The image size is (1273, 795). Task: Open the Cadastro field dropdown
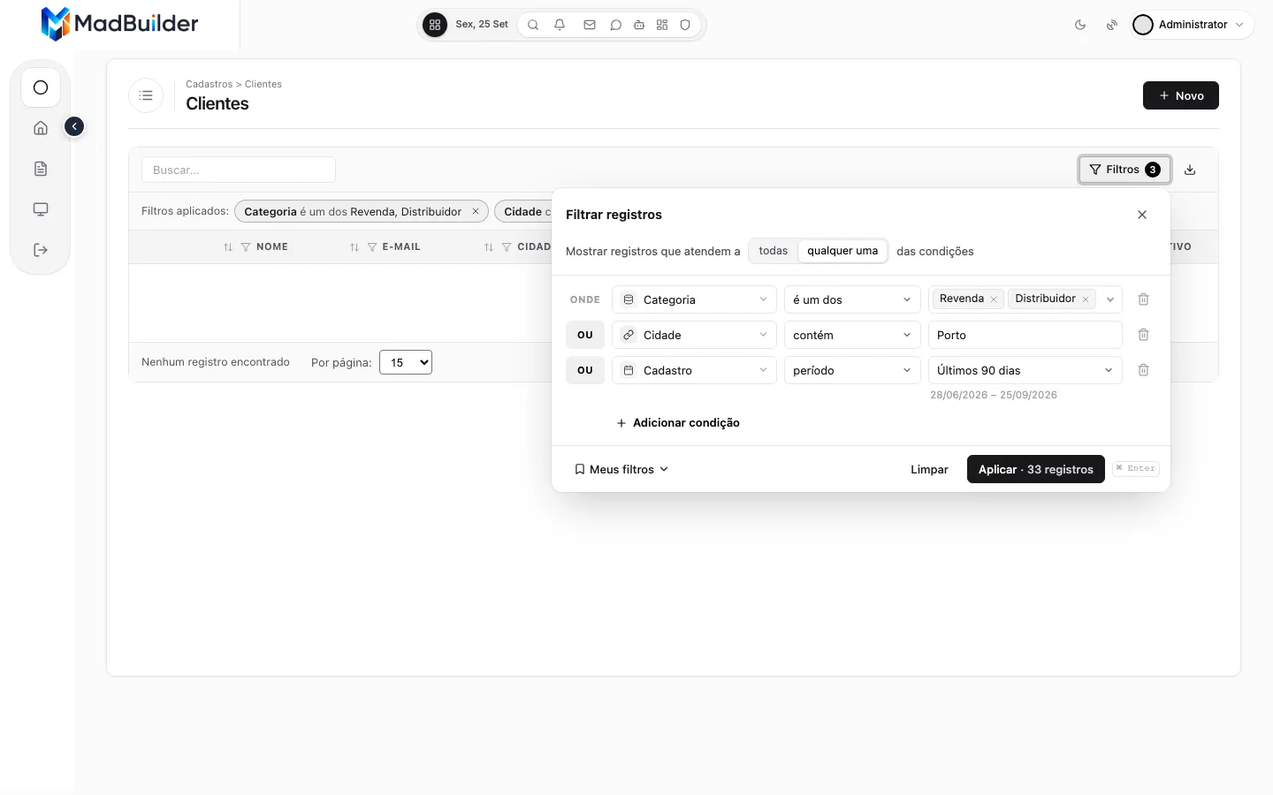click(x=694, y=370)
